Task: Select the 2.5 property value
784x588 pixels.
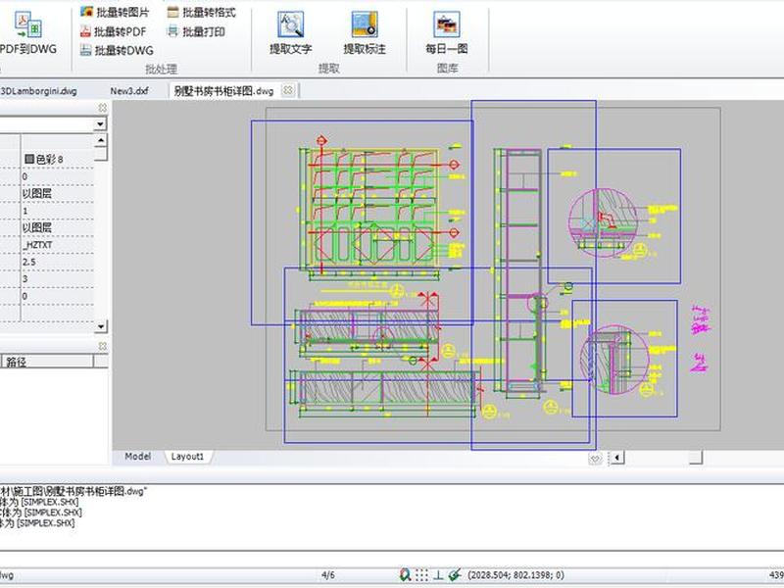Action: (29, 262)
